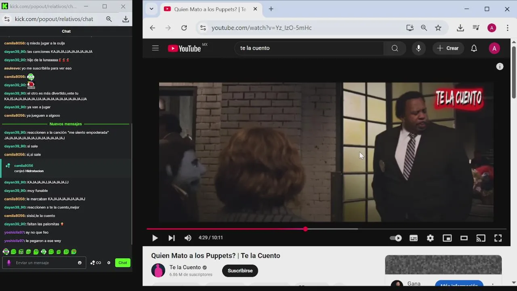Play the paused video
517x291 pixels.
click(155, 238)
